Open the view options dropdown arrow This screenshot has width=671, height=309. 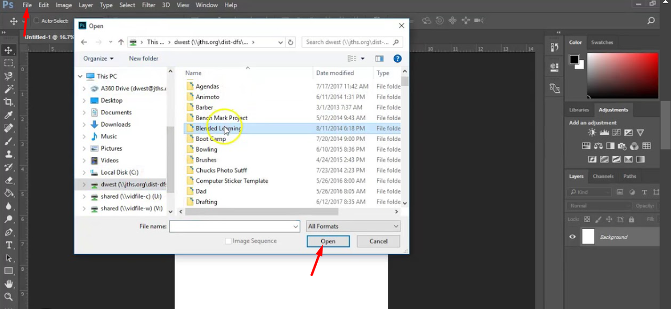(363, 59)
